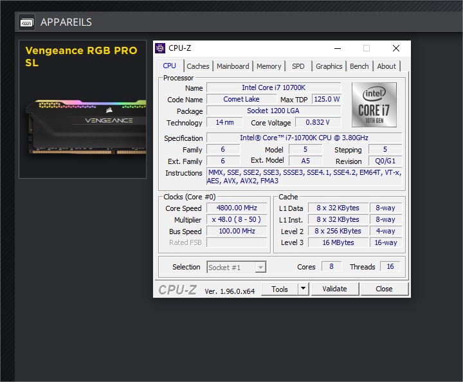Click the Bus Speed value 100.00 MHz
This screenshot has width=463, height=382.
click(237, 231)
